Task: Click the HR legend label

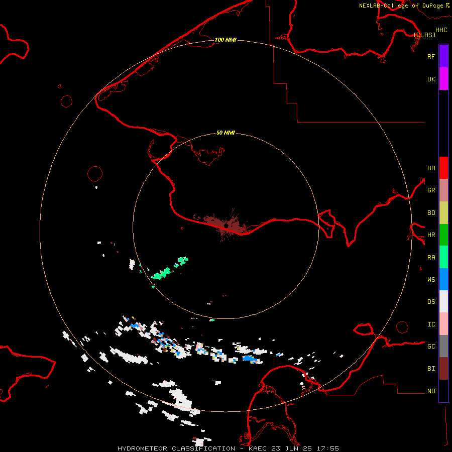Action: coord(431,235)
